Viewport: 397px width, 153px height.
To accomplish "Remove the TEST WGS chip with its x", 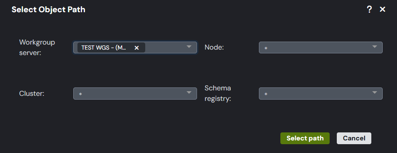I will click(x=136, y=48).
